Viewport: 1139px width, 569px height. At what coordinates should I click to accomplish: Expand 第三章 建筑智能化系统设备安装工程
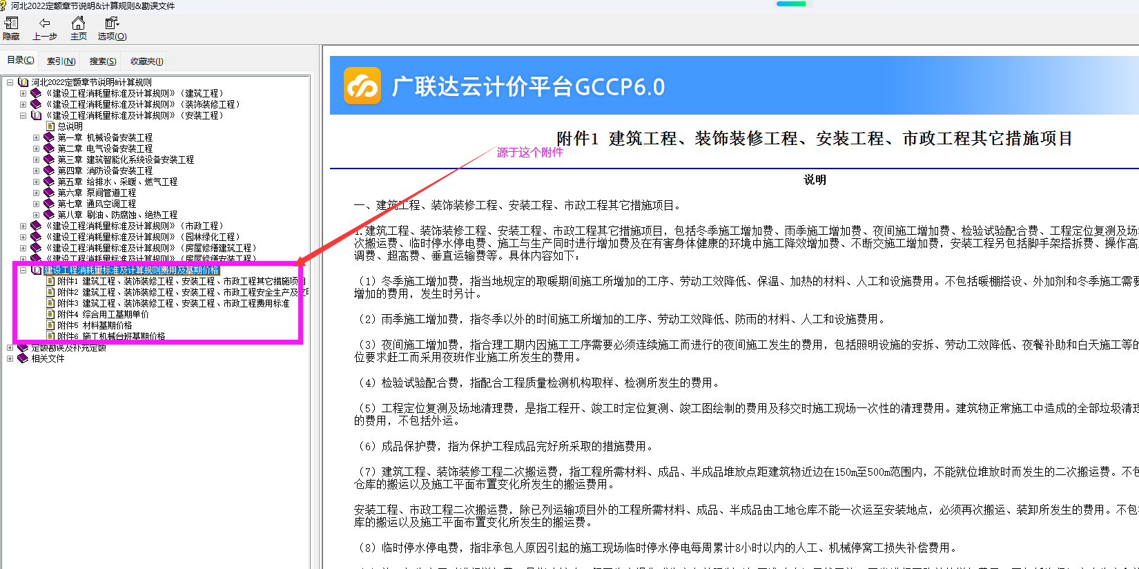[36, 160]
